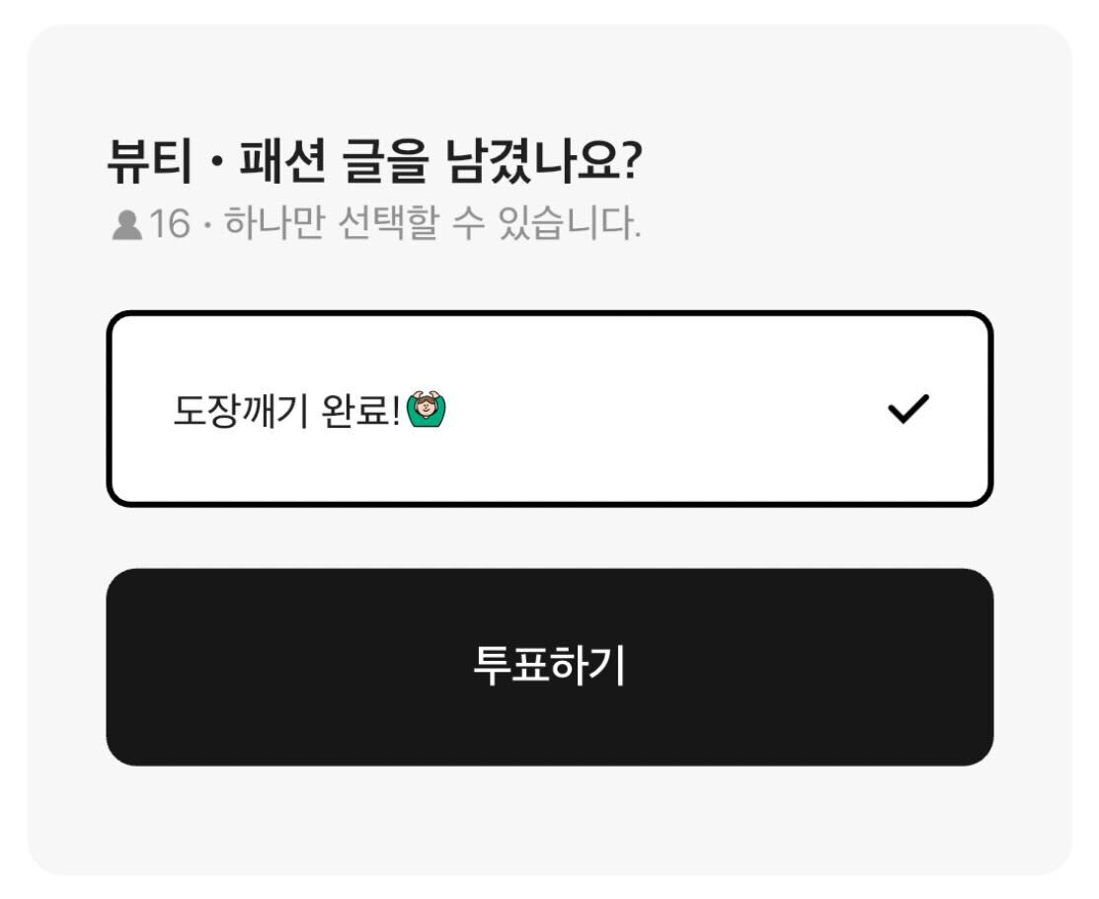Click the '도장깨기' word in the option
1099x899 pixels.
(240, 410)
